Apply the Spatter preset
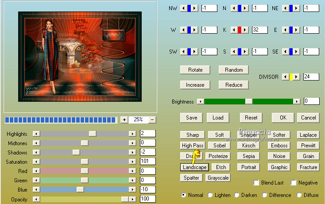Image resolution: width=325 pixels, height=204 pixels. pos(191,178)
